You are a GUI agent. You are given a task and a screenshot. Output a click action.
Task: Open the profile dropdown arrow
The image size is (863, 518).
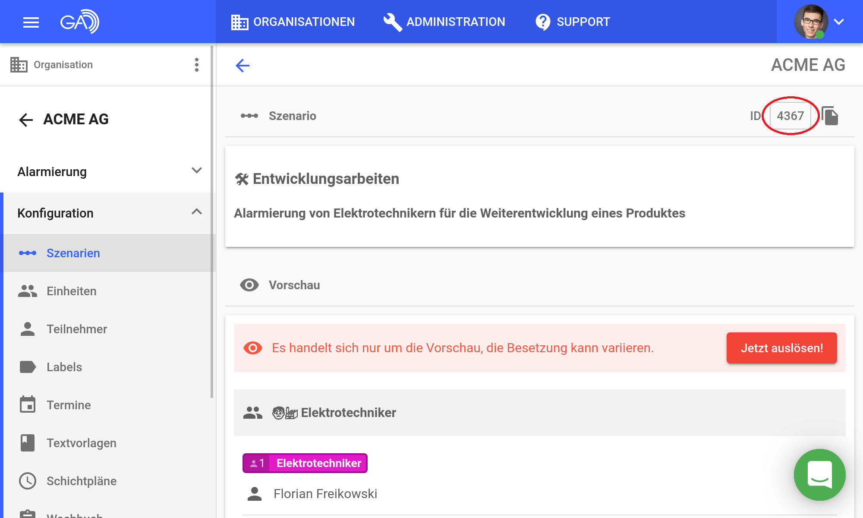839,22
